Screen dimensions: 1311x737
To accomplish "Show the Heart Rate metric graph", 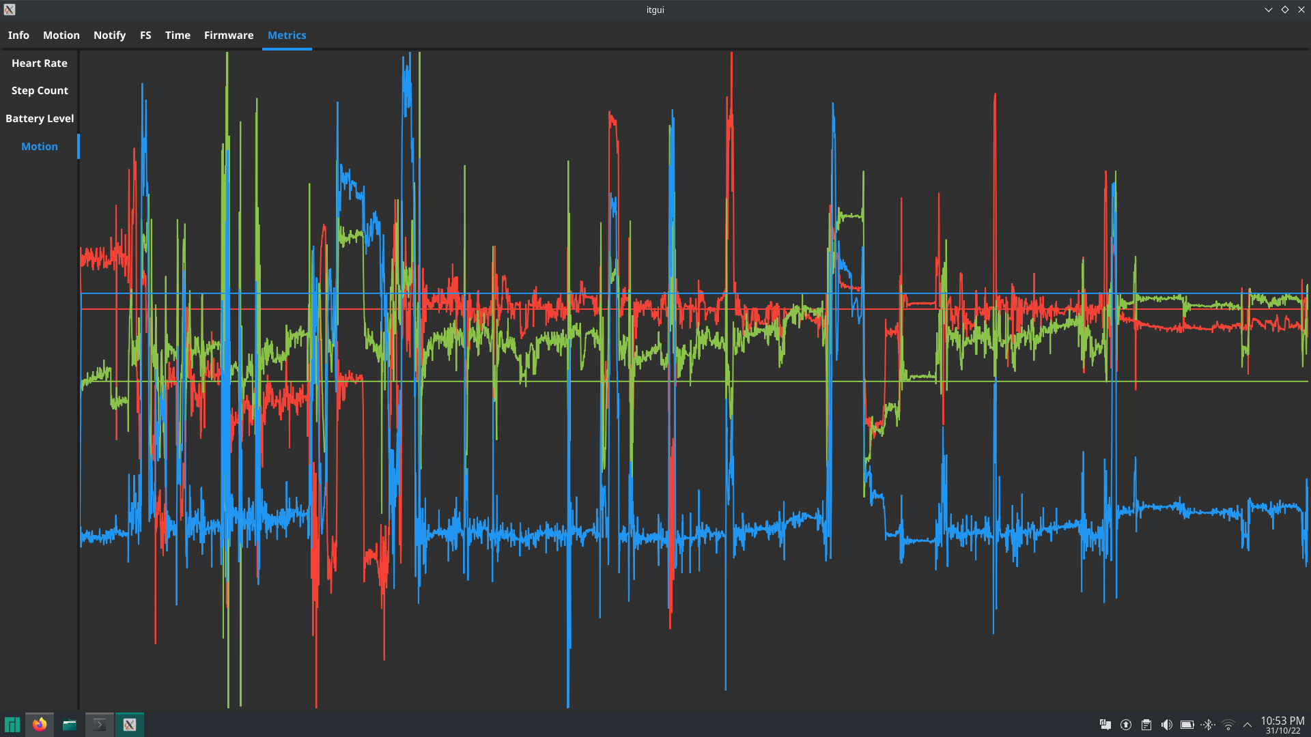I will [x=40, y=63].
